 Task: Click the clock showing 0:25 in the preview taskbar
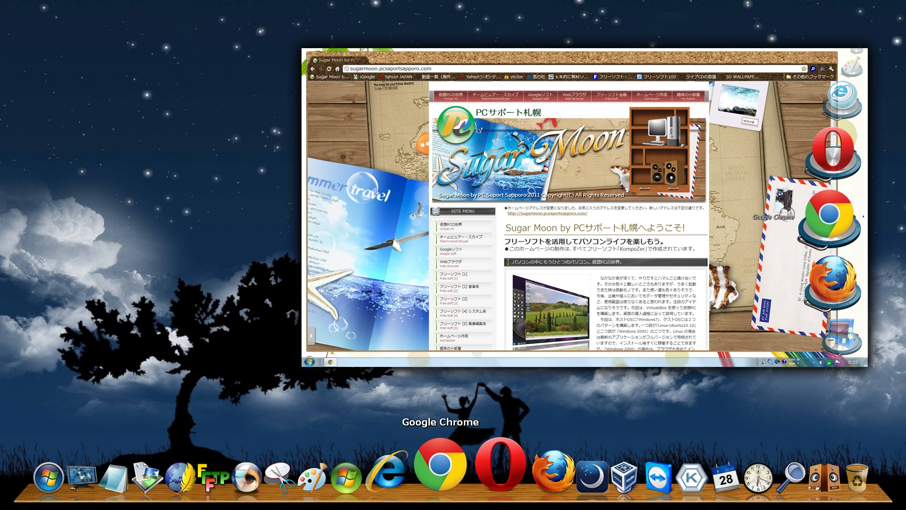point(853,362)
